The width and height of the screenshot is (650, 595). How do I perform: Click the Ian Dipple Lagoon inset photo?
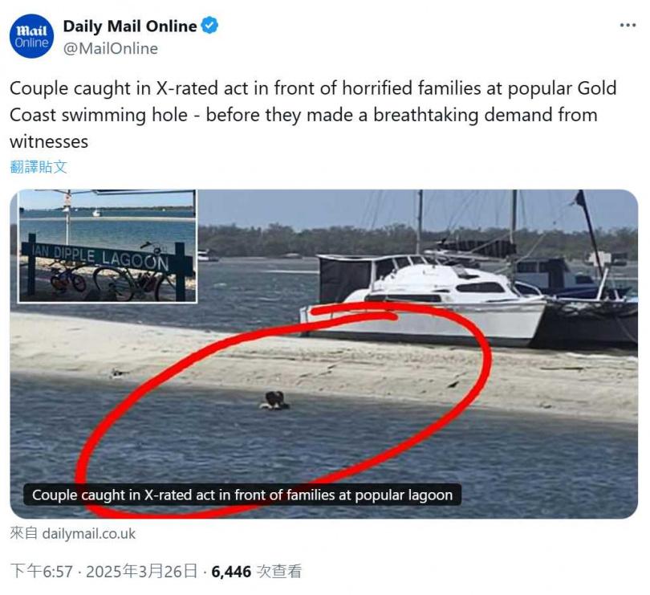(108, 246)
